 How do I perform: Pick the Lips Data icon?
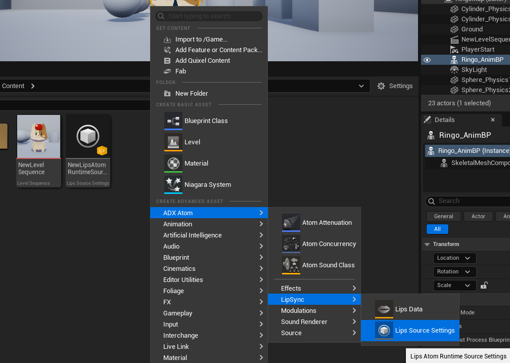pyautogui.click(x=384, y=309)
